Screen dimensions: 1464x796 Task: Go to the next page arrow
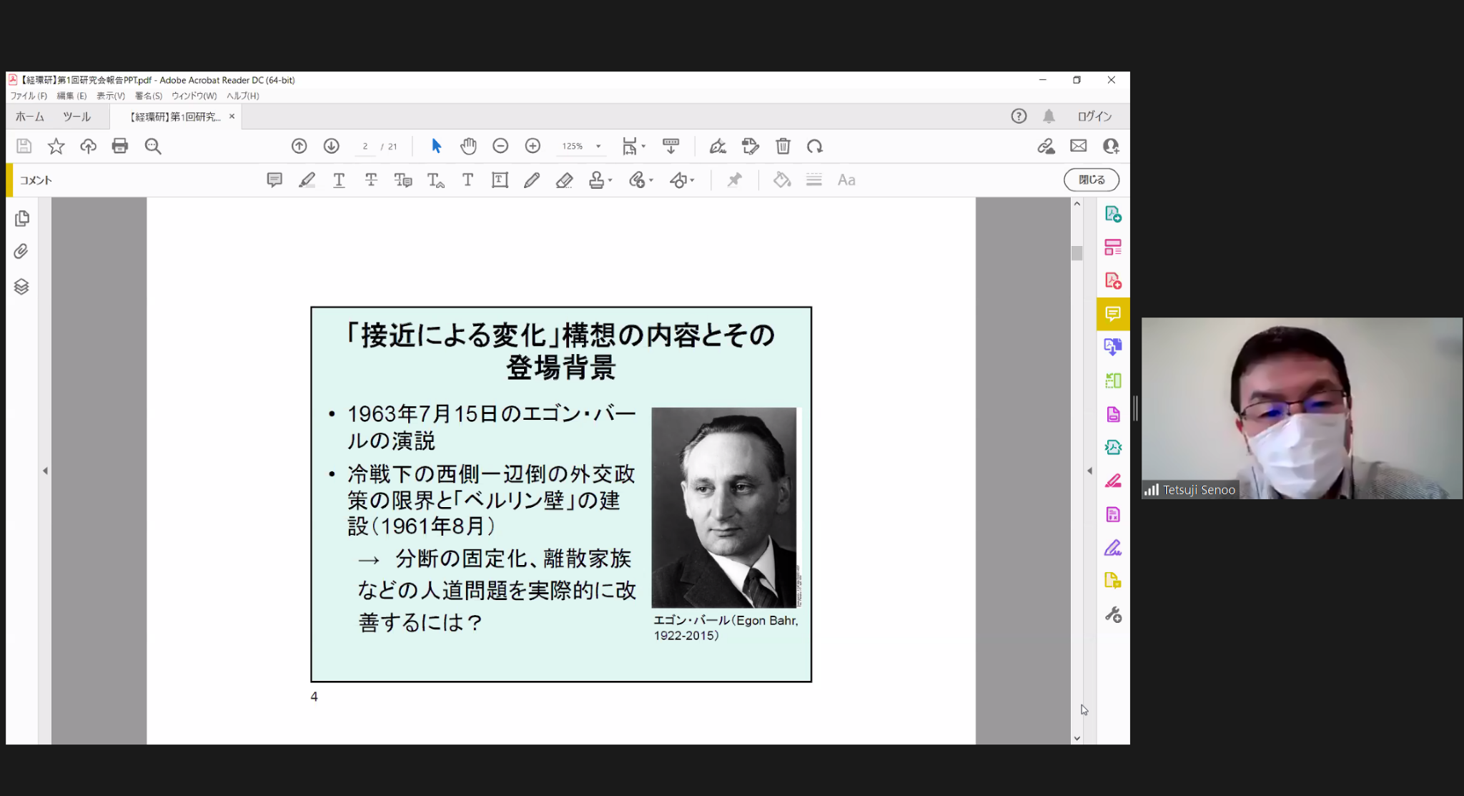[x=331, y=147]
